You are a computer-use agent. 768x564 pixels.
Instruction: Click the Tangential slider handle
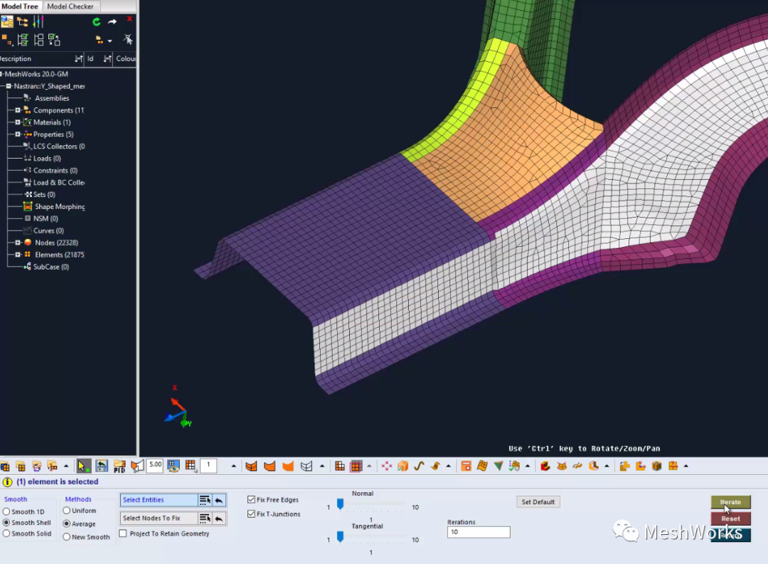tap(340, 537)
